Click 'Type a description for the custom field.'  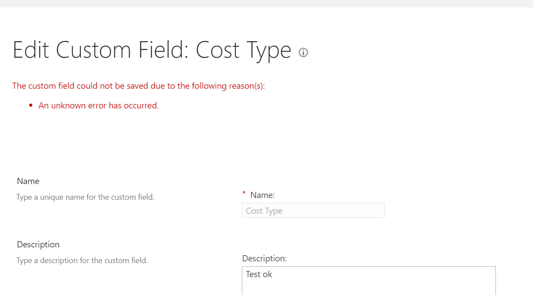tap(82, 260)
